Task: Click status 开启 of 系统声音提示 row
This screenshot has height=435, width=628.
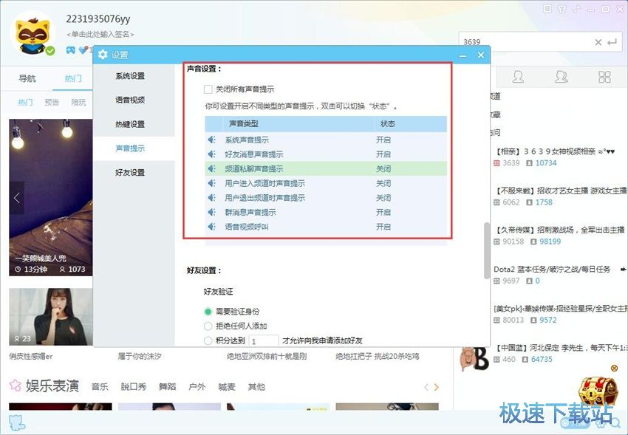Action: pyautogui.click(x=383, y=140)
